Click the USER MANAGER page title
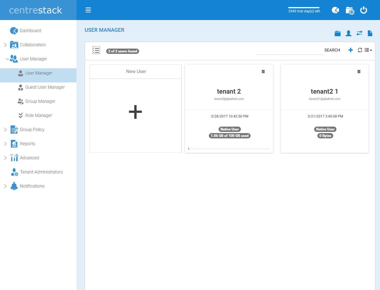Image resolution: width=380 pixels, height=290 pixels. pos(104,30)
